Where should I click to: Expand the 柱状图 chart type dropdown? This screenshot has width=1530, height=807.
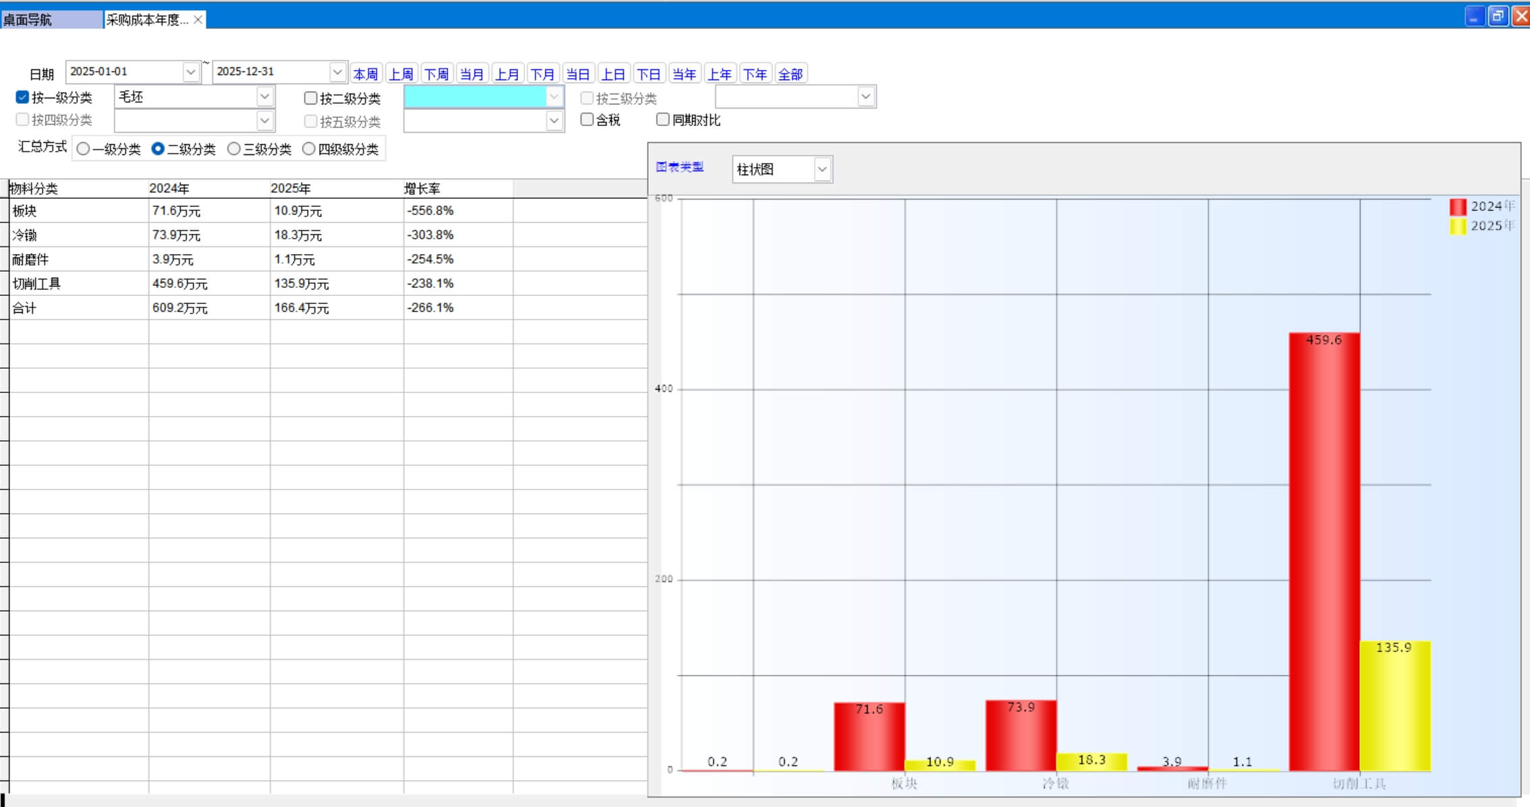tap(822, 169)
